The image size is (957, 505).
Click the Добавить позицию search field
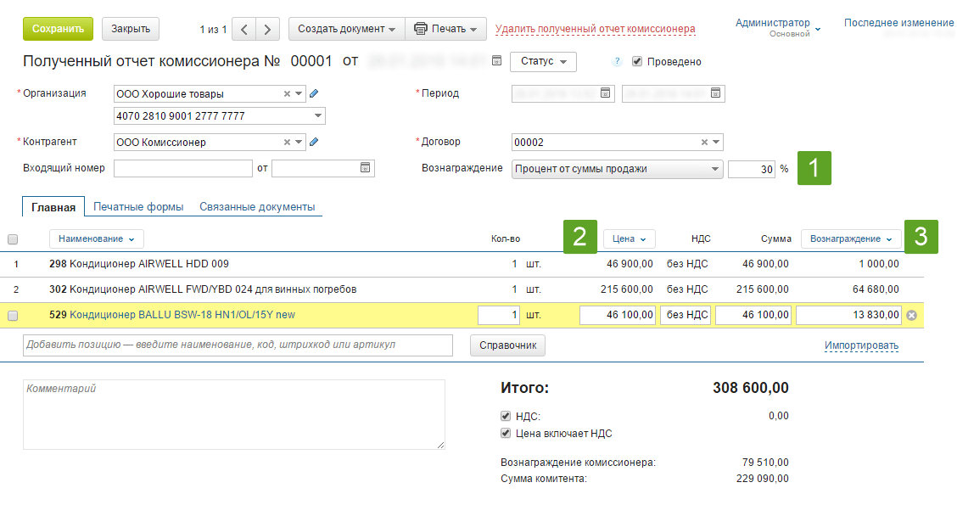pos(238,345)
